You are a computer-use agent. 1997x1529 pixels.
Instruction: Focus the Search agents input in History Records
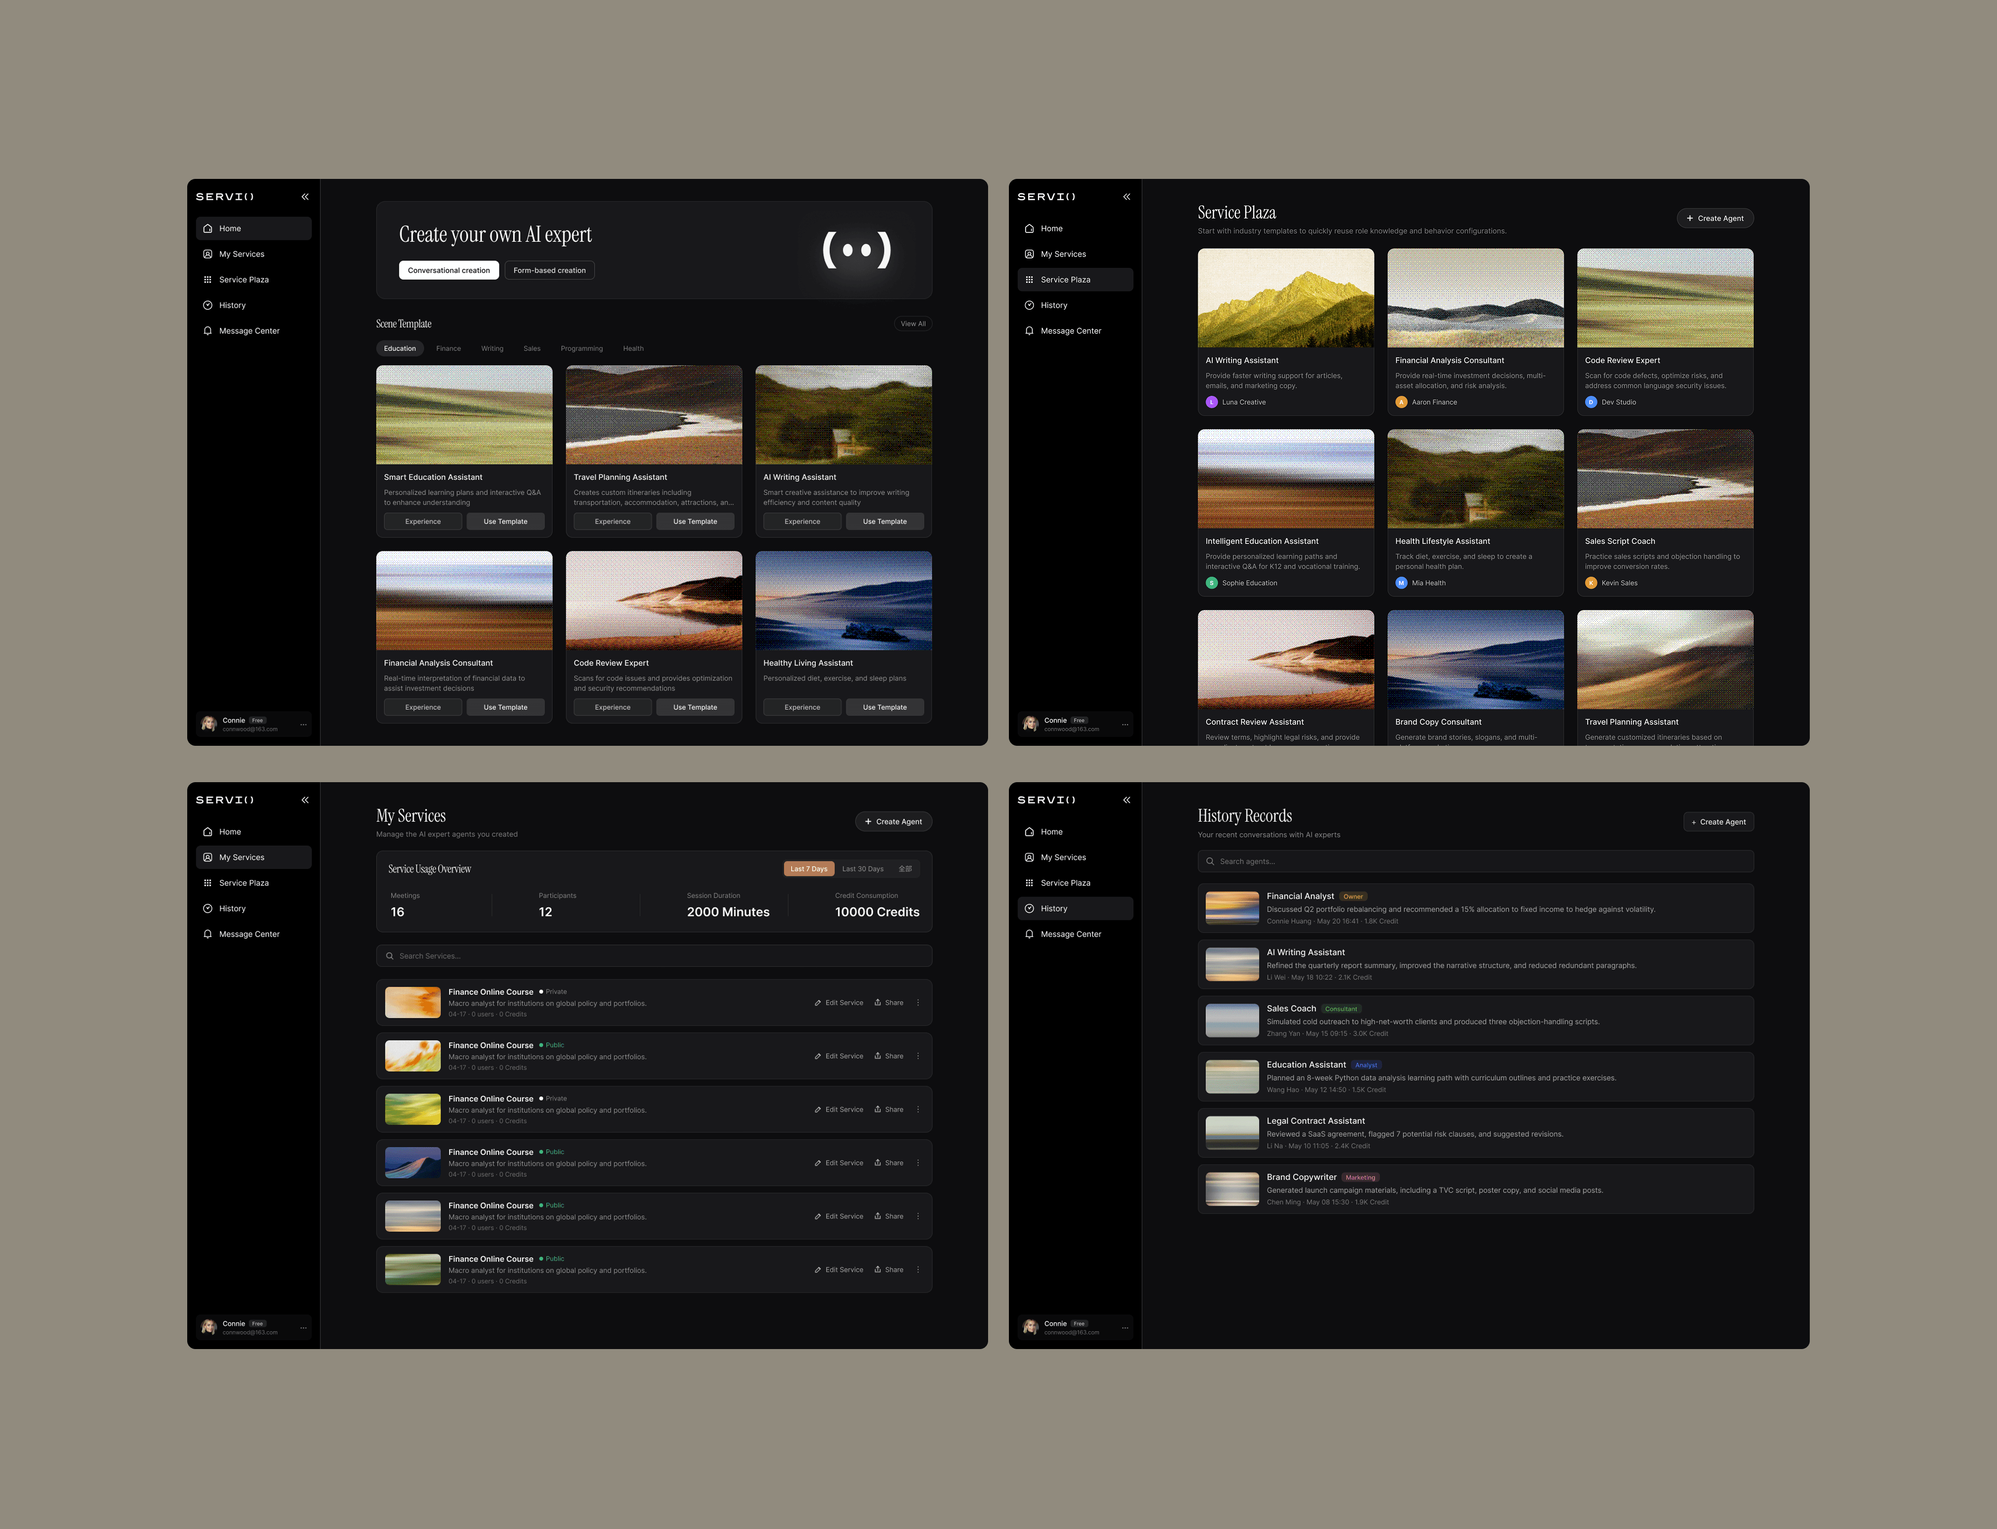(1475, 861)
